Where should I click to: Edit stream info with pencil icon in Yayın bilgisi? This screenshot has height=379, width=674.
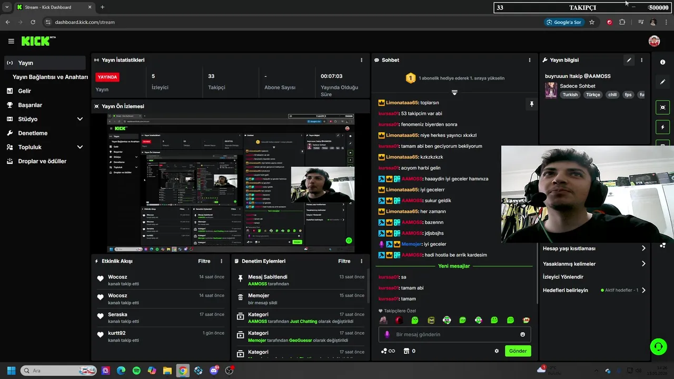point(629,60)
